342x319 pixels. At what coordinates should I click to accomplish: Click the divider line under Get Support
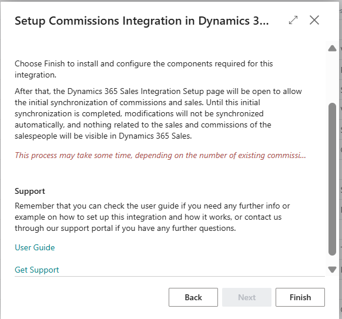(x=170, y=276)
